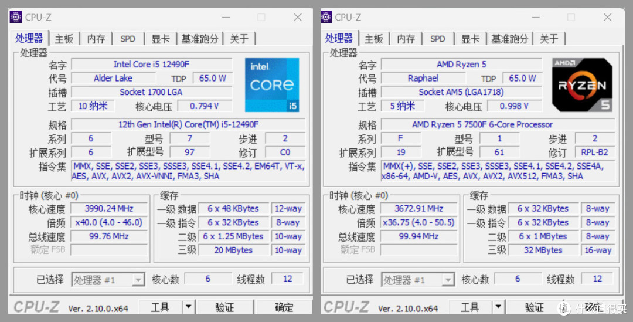Viewport: 633px width, 322px height.
Task: Click the CPU-Z app icon in right window
Action: [326, 17]
